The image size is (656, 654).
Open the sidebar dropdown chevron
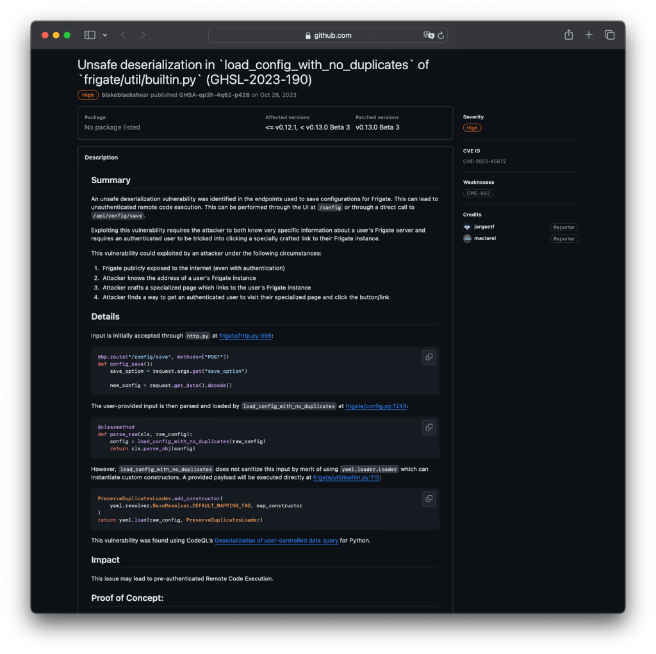tap(105, 35)
